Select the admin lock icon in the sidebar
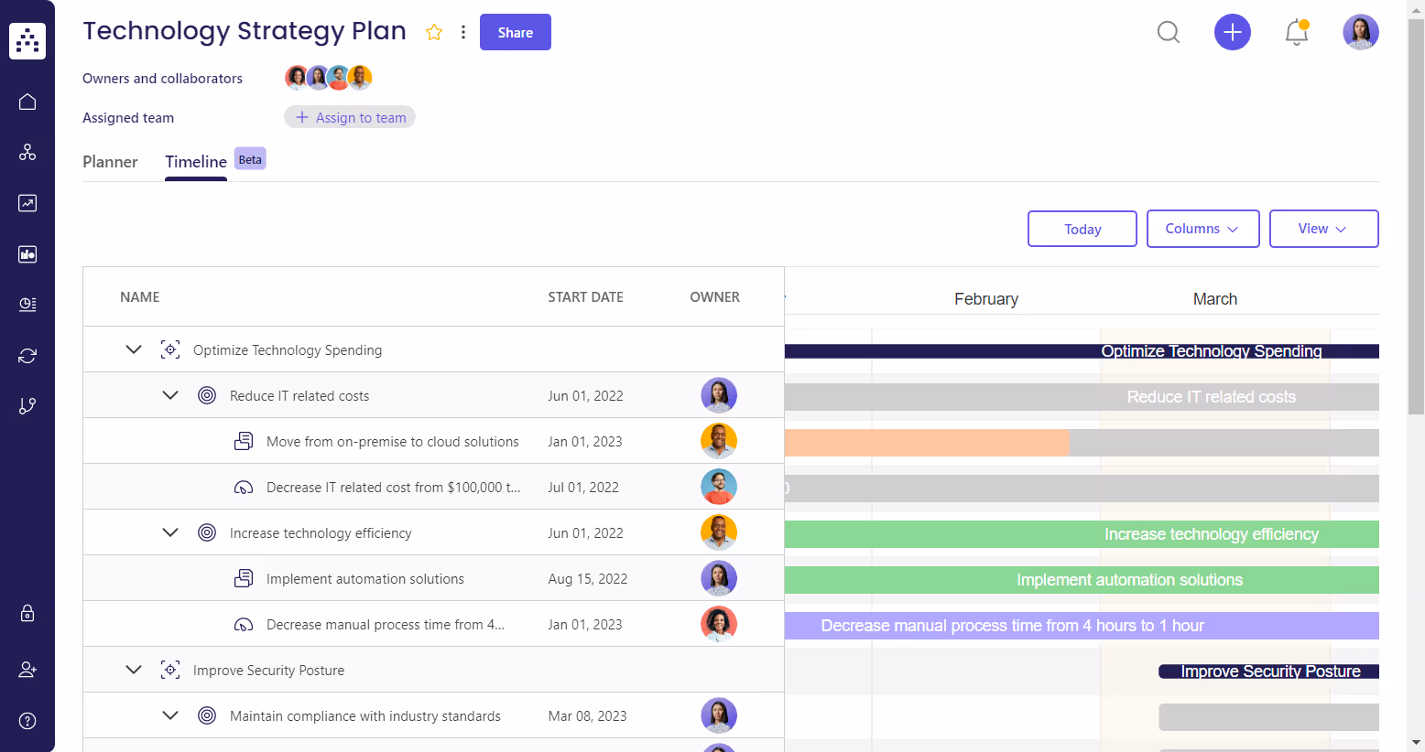The width and height of the screenshot is (1425, 752). (x=27, y=614)
